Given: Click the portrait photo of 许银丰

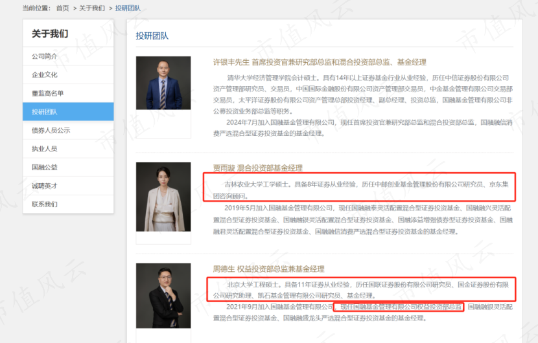Looking at the screenshot, I should point(163,83).
